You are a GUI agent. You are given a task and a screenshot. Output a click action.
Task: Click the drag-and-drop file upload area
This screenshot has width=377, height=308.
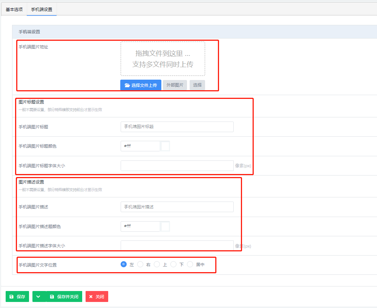pyautogui.click(x=163, y=59)
